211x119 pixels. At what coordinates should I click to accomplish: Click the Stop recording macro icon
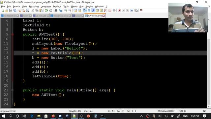123,10
